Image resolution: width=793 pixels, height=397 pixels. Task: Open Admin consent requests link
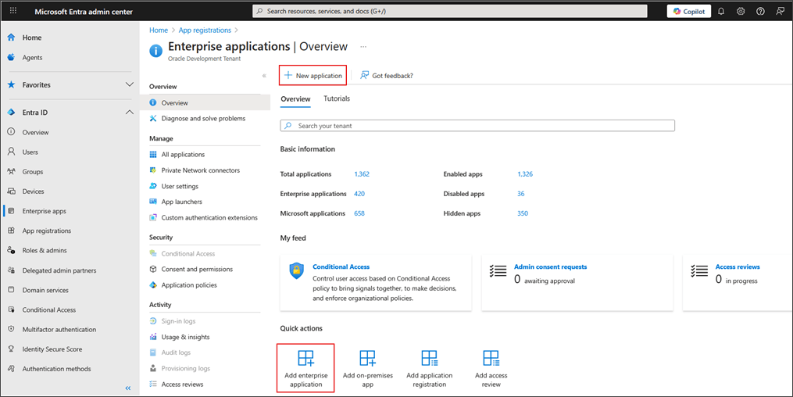tap(550, 266)
